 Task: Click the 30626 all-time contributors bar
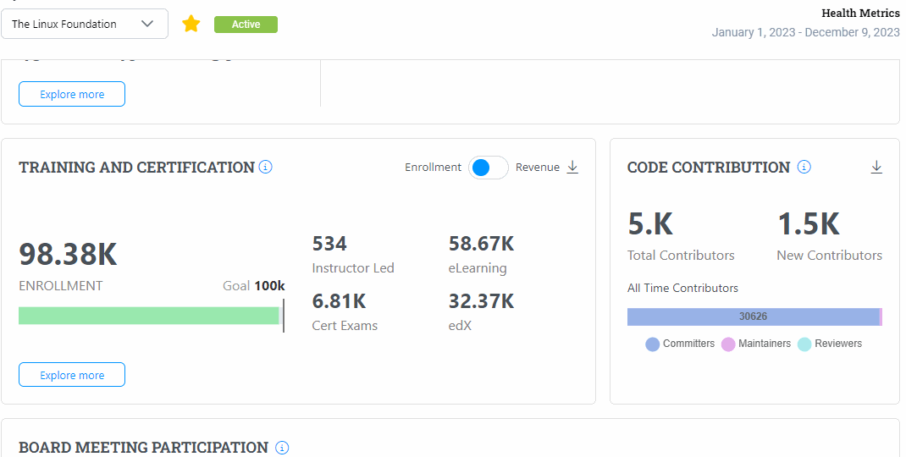(x=753, y=317)
